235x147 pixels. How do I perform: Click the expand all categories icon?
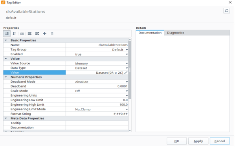click(30, 33)
